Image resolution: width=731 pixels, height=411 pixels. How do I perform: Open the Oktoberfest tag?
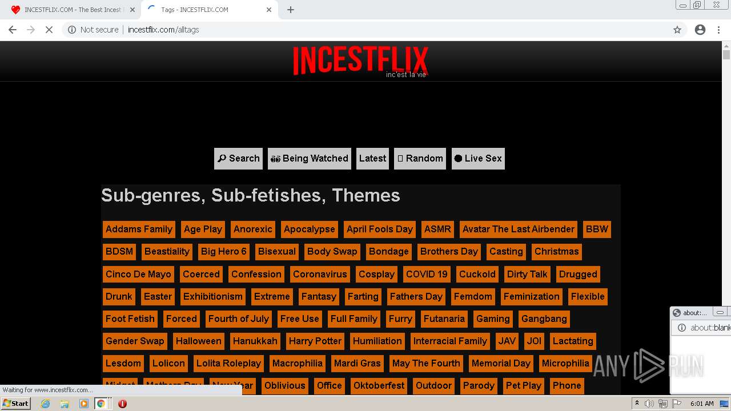click(379, 386)
